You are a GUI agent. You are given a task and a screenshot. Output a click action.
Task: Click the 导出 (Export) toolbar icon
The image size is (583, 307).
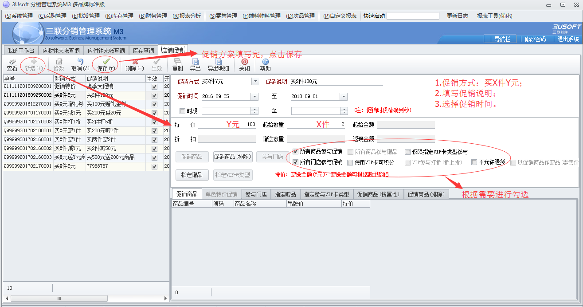(195, 62)
